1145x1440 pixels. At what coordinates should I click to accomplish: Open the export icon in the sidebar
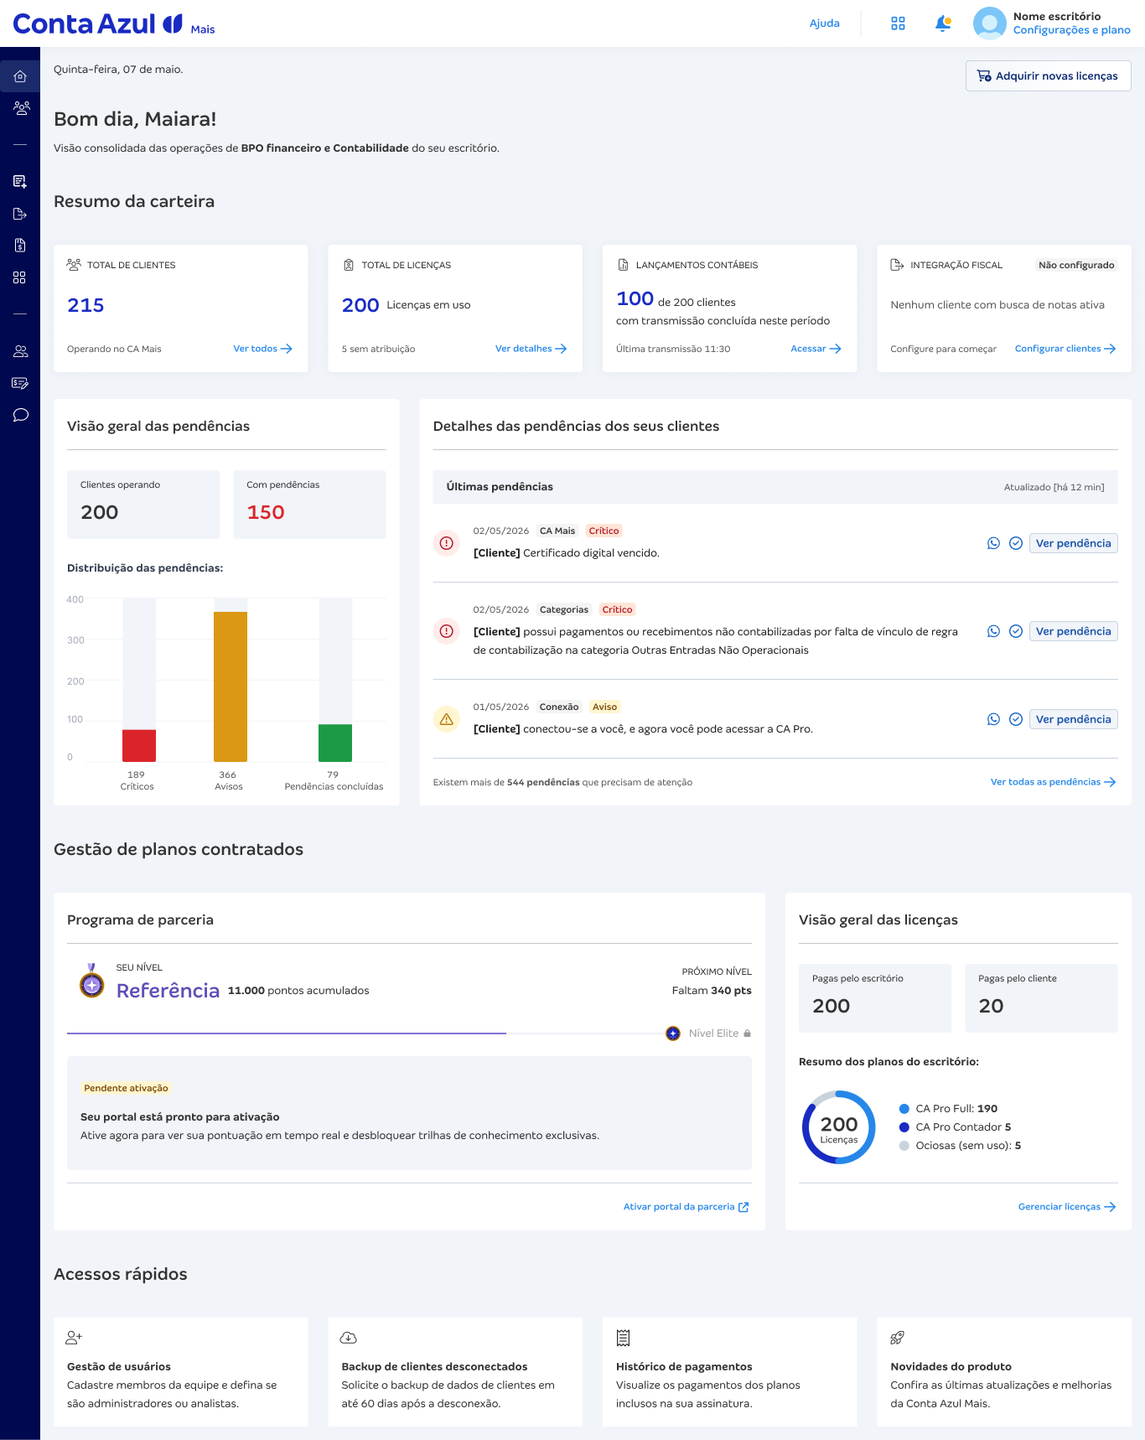(x=20, y=214)
